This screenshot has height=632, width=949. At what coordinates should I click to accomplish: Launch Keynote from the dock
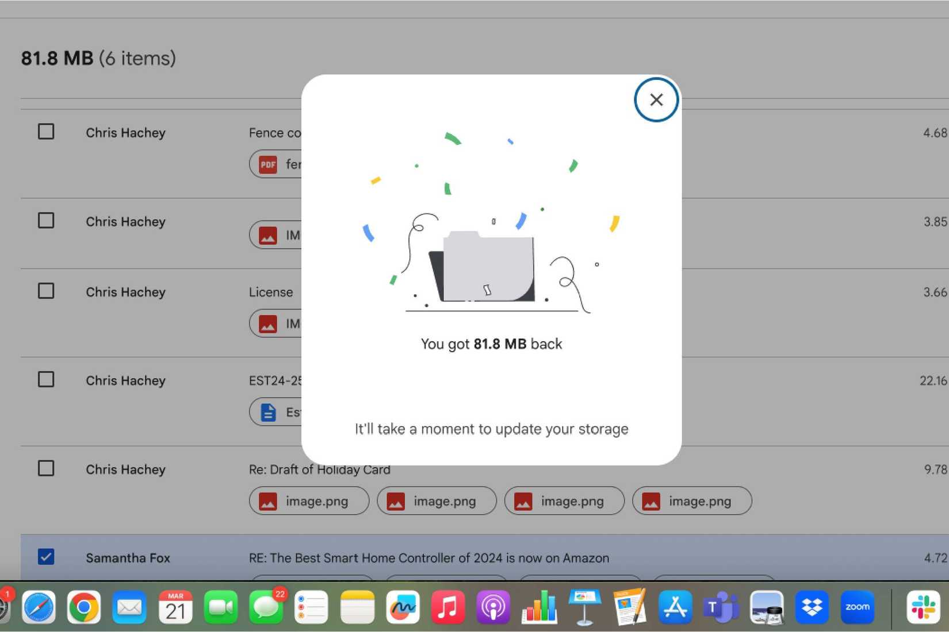click(x=584, y=607)
